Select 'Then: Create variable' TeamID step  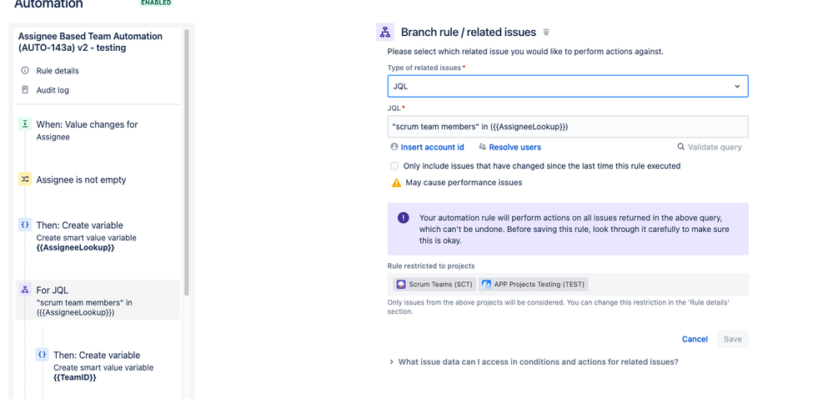pos(106,366)
